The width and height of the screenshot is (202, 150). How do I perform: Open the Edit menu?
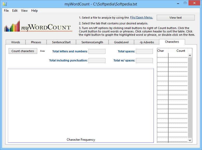pos(15,11)
